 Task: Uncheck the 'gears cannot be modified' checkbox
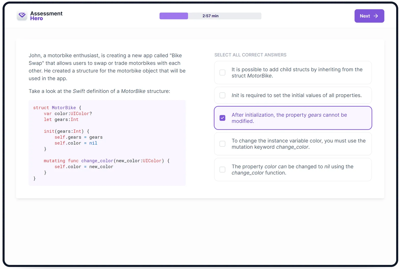pos(222,118)
